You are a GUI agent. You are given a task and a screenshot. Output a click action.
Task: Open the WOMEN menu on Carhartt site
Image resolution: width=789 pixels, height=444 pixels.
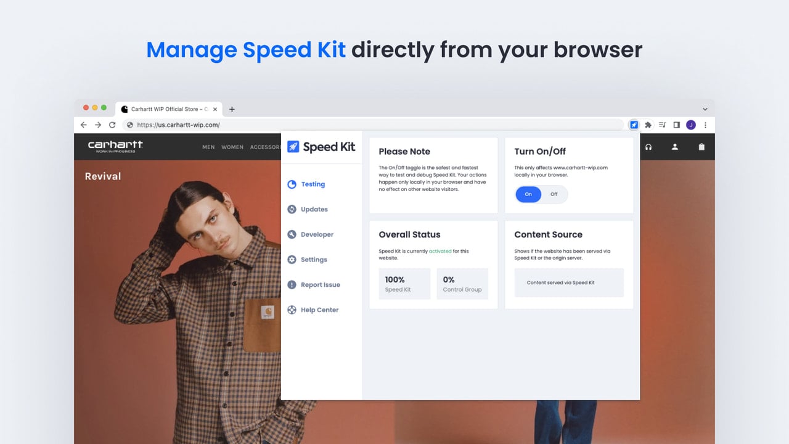232,147
